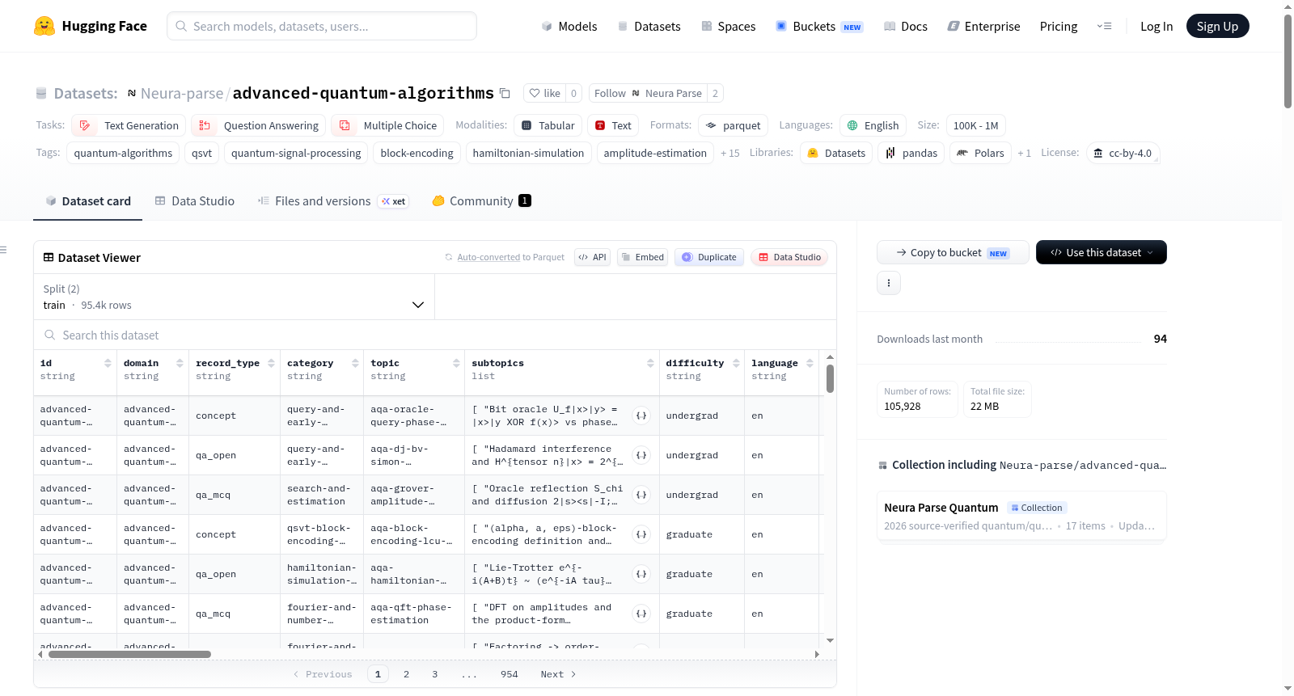The image size is (1294, 696).
Task: Go to page 954 of results
Action: (x=510, y=674)
